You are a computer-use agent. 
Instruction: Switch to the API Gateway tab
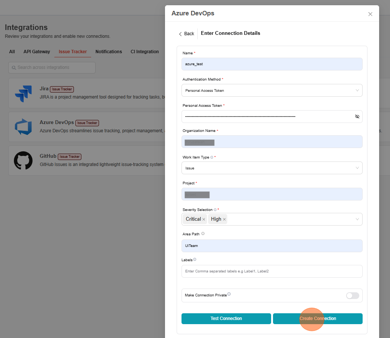click(x=37, y=52)
